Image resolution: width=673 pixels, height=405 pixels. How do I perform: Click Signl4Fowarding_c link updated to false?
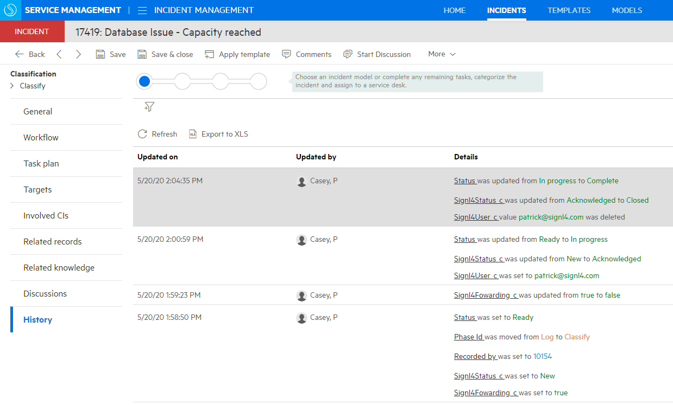pyautogui.click(x=486, y=295)
